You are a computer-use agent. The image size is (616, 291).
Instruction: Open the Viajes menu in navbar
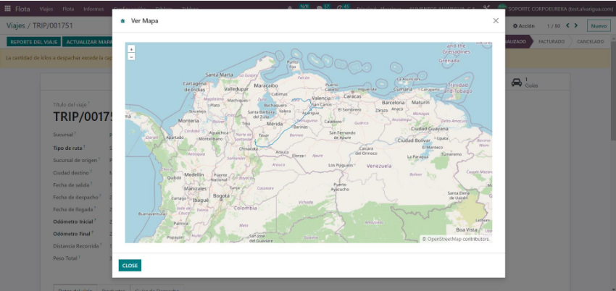click(x=46, y=8)
